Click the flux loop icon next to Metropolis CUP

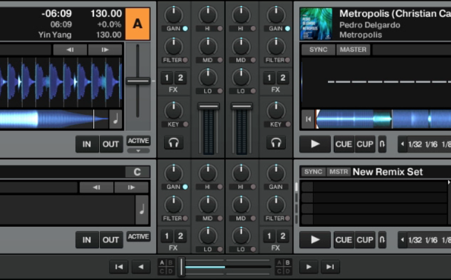click(x=382, y=144)
